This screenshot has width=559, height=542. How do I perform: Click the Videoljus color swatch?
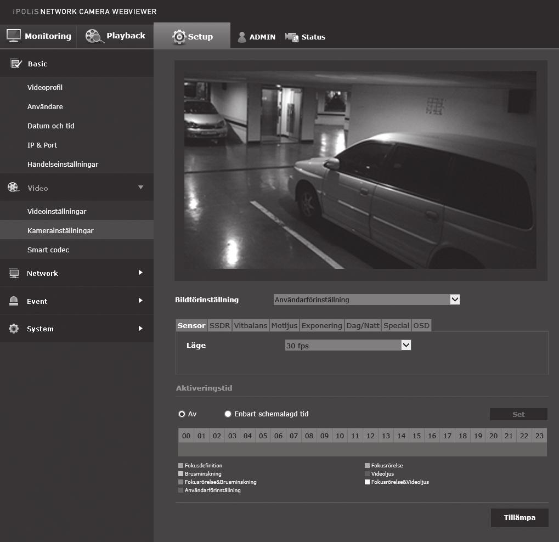pyautogui.click(x=367, y=473)
